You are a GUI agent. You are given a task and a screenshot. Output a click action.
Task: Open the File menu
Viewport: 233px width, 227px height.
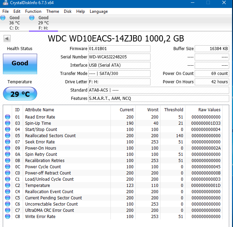(x=6, y=11)
